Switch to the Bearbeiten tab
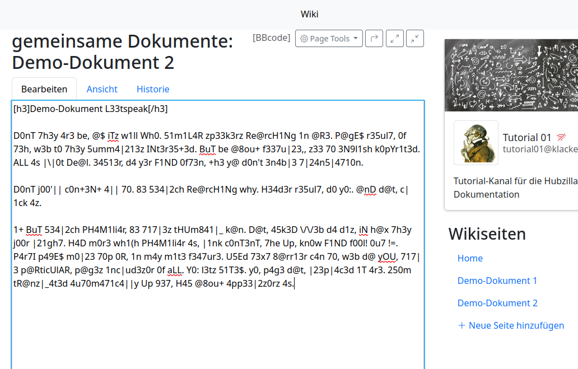The image size is (578, 369). pyautogui.click(x=44, y=89)
